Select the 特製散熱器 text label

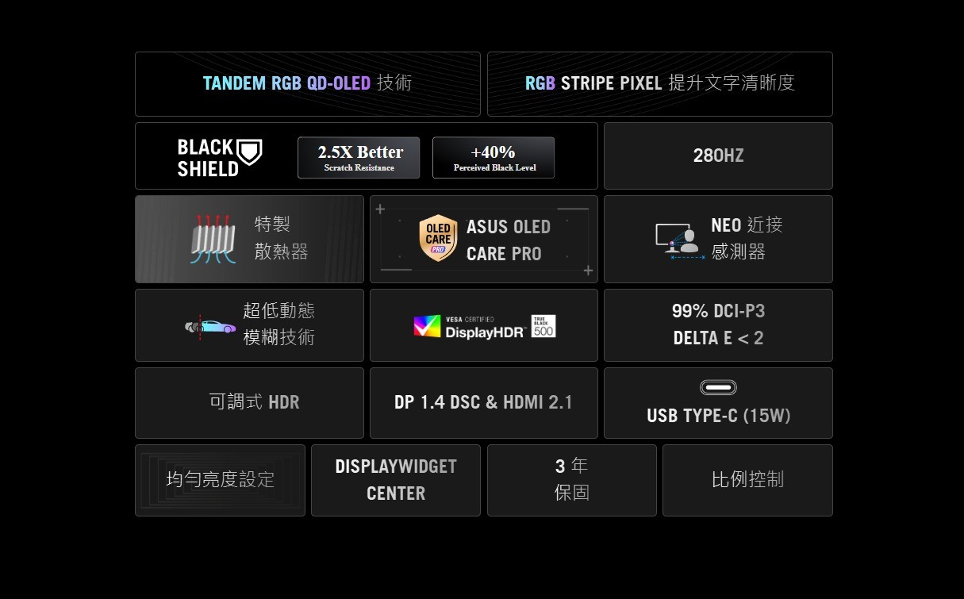281,238
